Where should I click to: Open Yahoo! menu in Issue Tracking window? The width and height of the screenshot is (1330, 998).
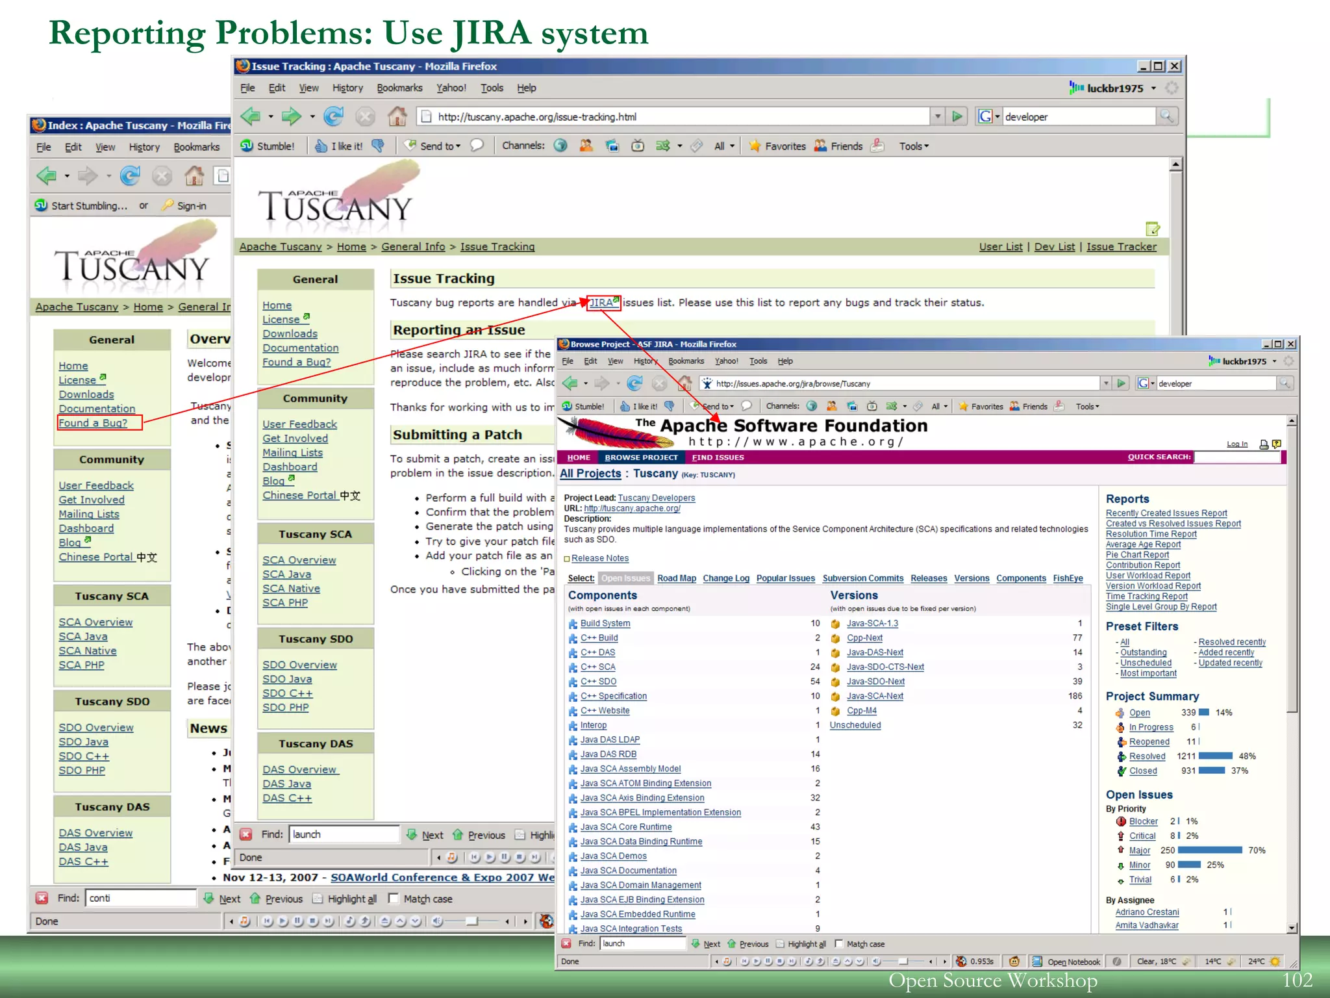[x=451, y=88]
